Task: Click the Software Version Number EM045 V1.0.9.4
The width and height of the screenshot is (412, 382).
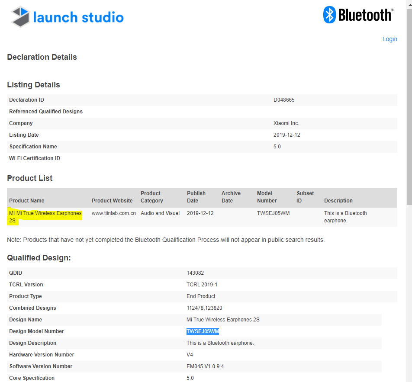Action: coord(205,366)
